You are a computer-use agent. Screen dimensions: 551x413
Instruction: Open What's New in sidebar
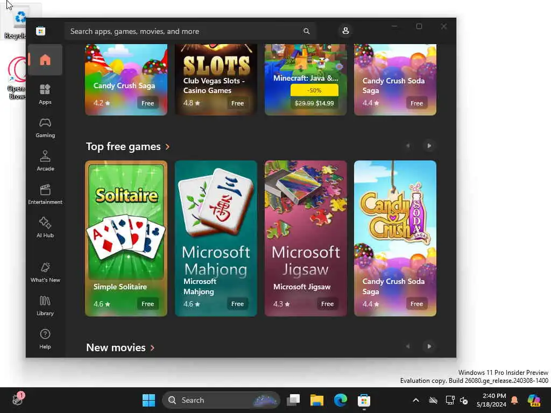tap(45, 272)
